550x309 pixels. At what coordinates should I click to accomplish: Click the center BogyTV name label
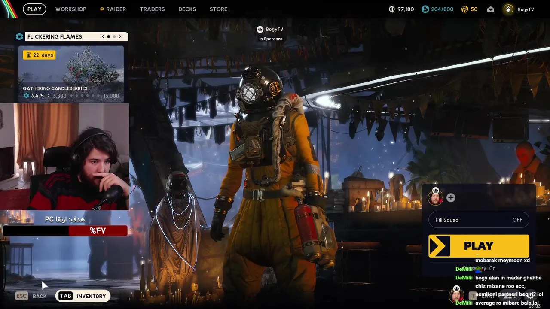point(275,29)
